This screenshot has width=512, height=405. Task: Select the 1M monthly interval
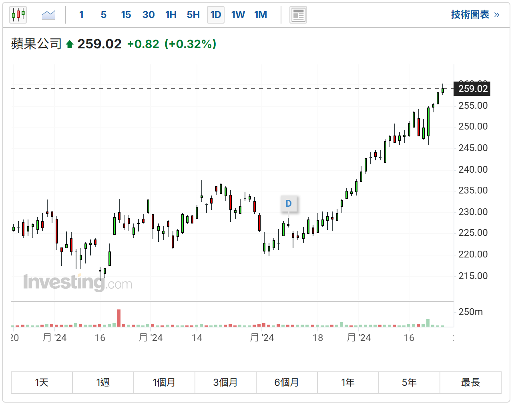tap(260, 15)
